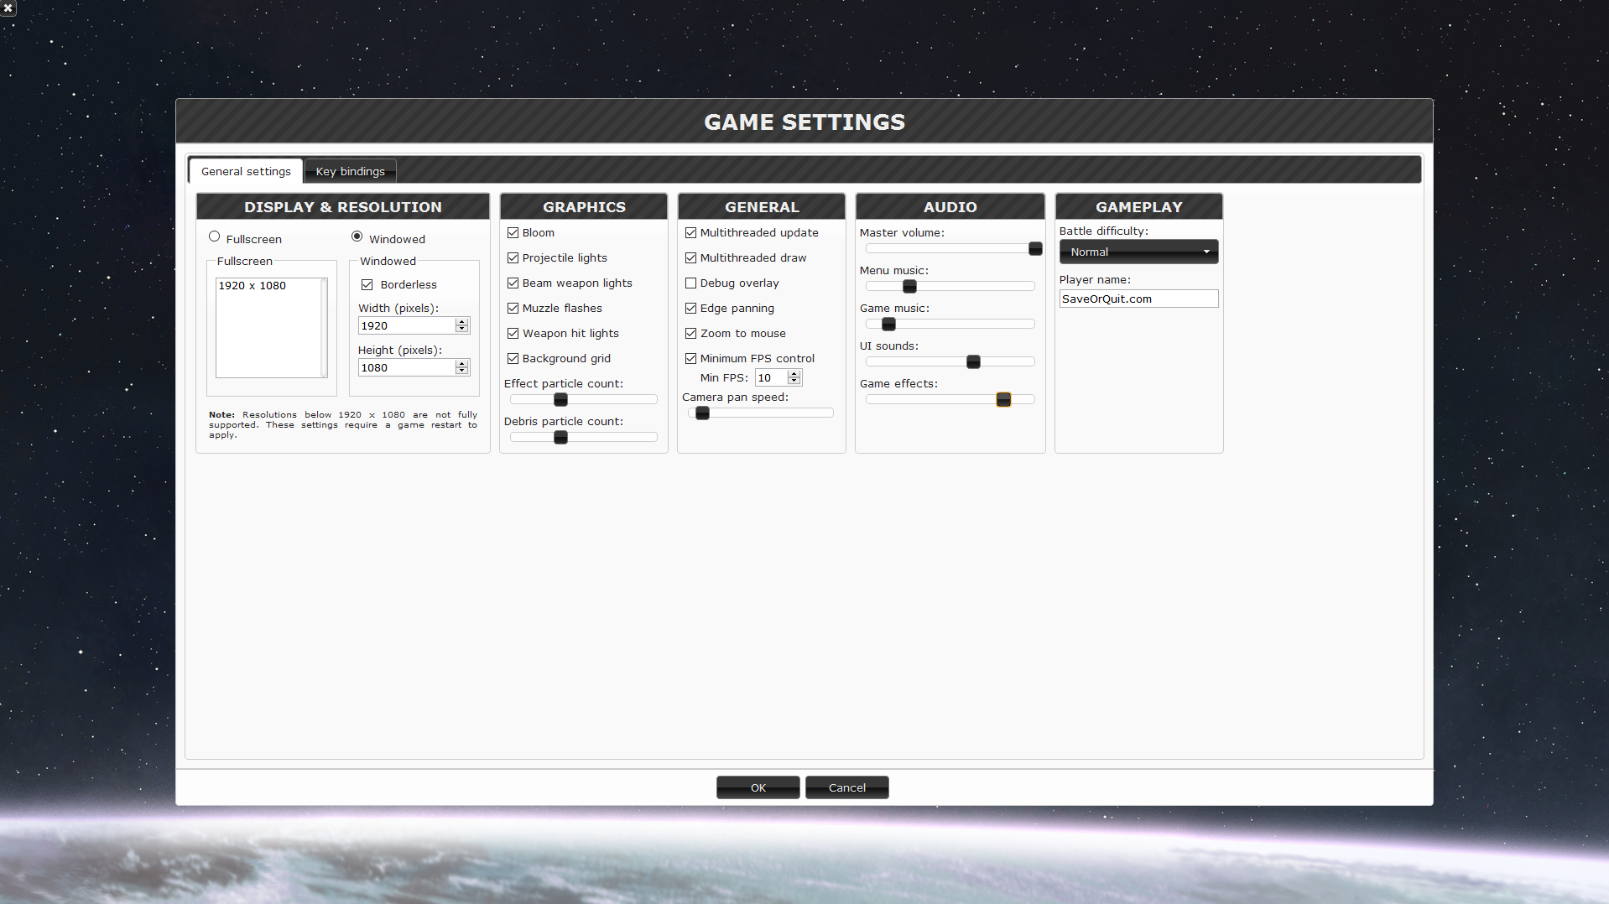
Task: Click the Min FPS value field
Action: [x=771, y=378]
